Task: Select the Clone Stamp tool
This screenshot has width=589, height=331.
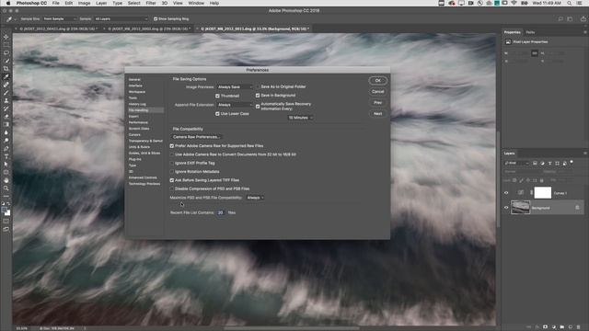Action: pos(6,100)
